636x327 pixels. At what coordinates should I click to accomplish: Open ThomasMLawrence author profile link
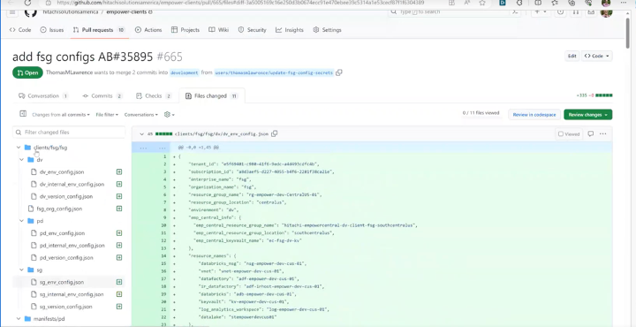point(70,72)
